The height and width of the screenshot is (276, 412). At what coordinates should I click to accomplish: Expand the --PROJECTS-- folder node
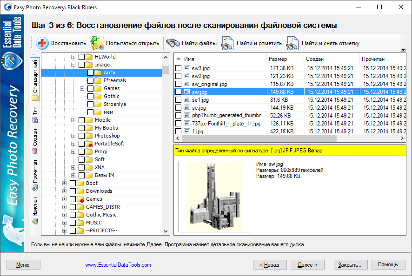(x=64, y=230)
